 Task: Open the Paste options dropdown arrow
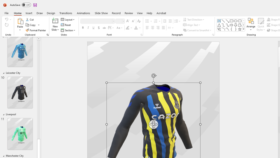(x=20, y=30)
